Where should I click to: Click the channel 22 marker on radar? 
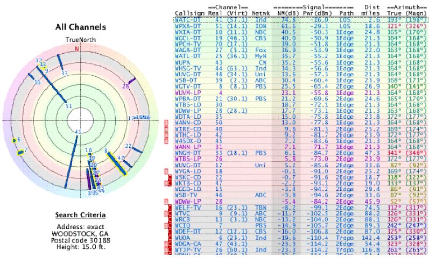click(128, 146)
